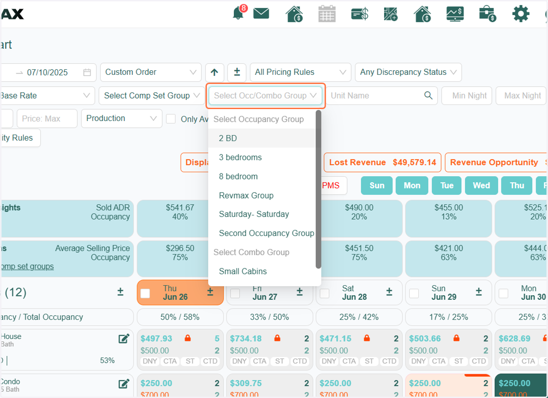
Task: Click the greyed calendar grid icon
Action: pos(327,14)
